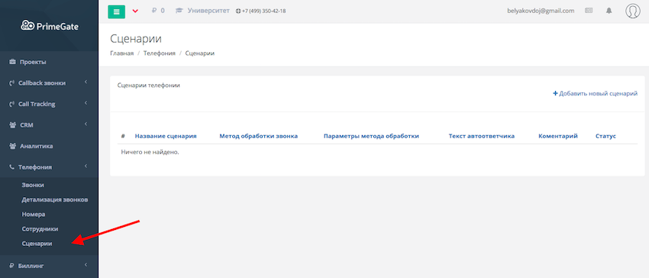The image size is (649, 278).
Task: Expand the Callback звонки section
Action: (x=49, y=82)
